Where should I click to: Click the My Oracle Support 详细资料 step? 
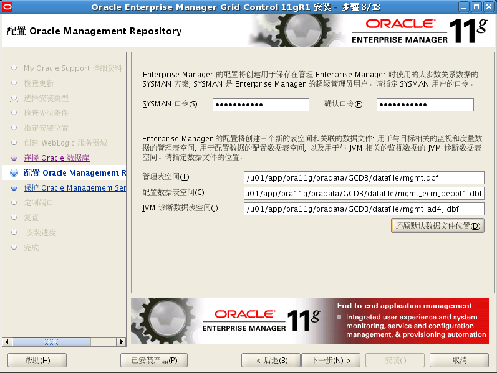pyautogui.click(x=72, y=68)
